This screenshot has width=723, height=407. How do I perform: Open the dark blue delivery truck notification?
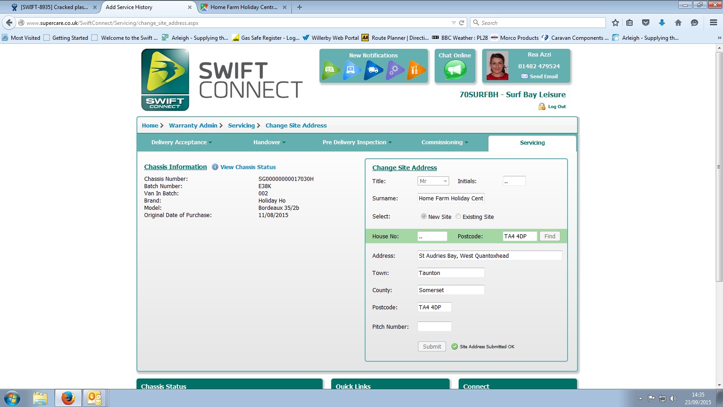pyautogui.click(x=373, y=70)
